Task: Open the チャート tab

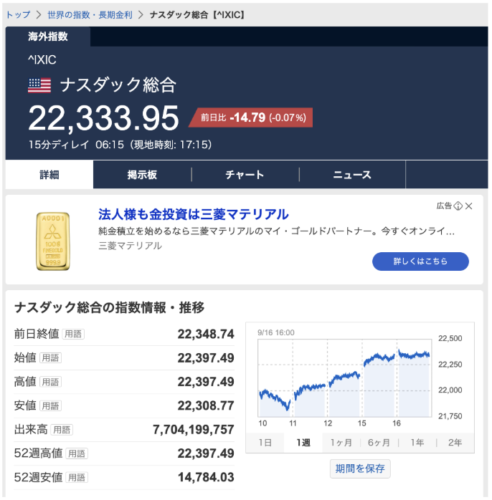Action: (245, 175)
